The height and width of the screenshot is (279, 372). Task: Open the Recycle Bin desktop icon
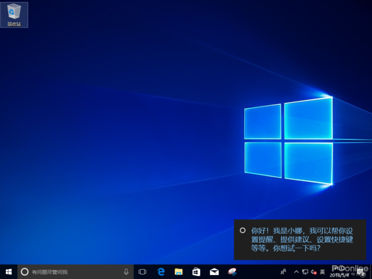14,15
